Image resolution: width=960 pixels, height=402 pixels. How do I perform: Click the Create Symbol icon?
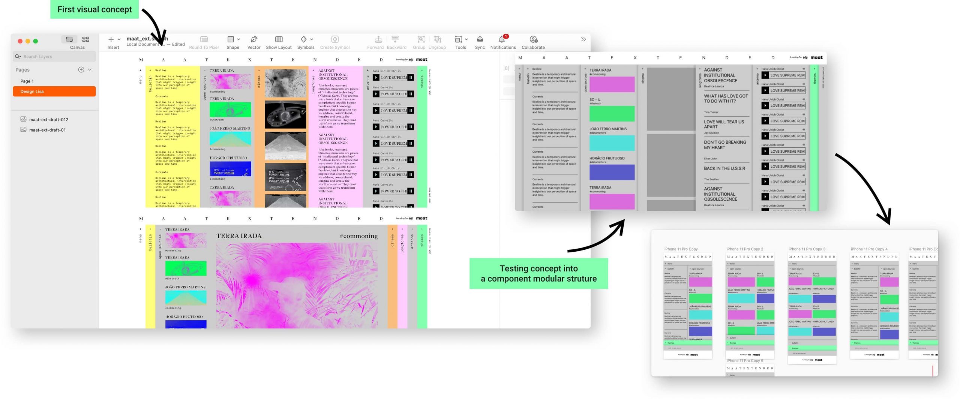pos(334,39)
